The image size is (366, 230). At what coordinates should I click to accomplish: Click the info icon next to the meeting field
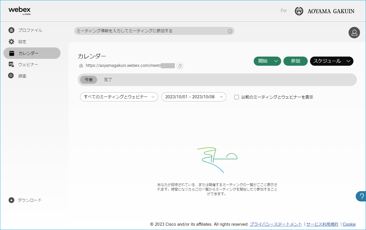pyautogui.click(x=230, y=31)
